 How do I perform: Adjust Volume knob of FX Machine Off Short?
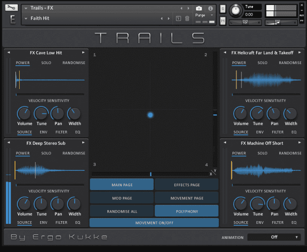(240, 204)
